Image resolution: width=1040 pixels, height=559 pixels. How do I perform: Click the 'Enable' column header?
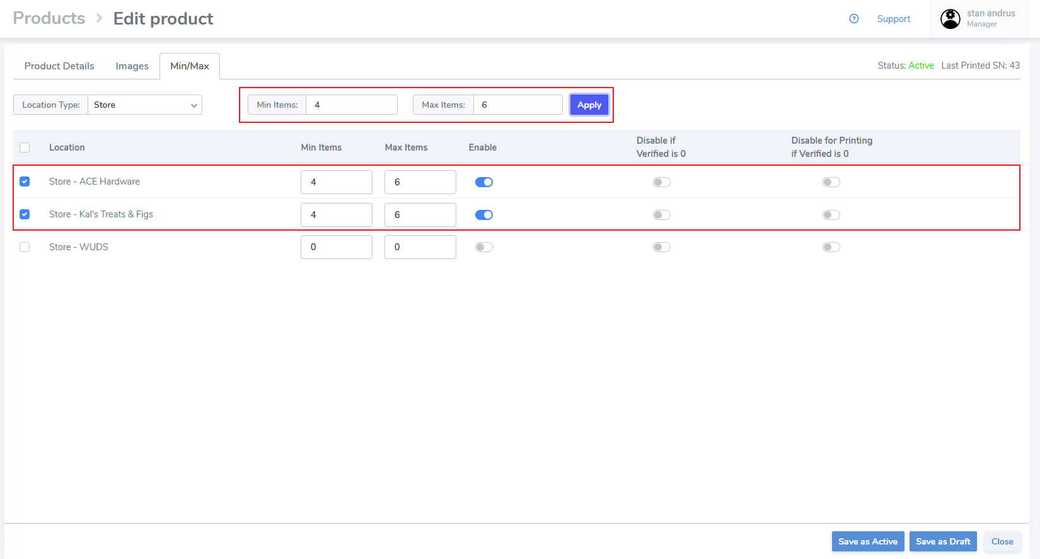(x=483, y=147)
